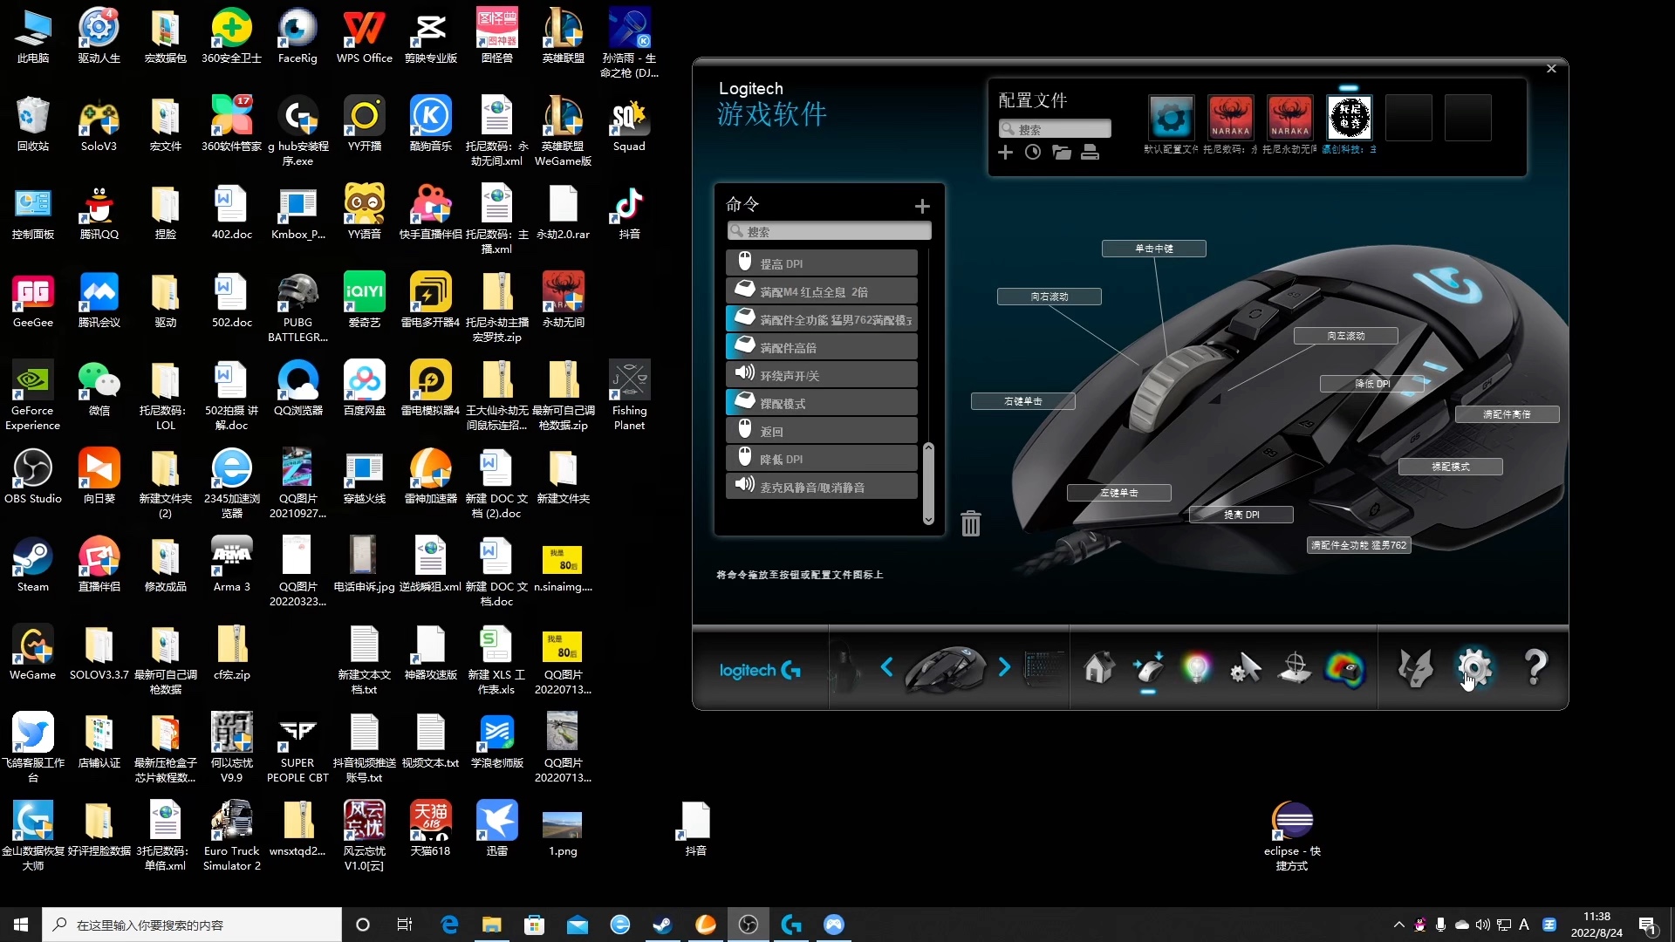This screenshot has height=942, width=1675.
Task: Open the surface tuning crosshair icon
Action: click(x=1295, y=669)
